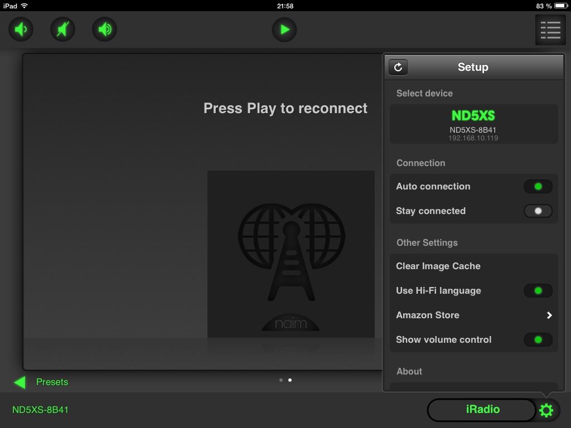Tap the Other Settings section heading

point(427,243)
